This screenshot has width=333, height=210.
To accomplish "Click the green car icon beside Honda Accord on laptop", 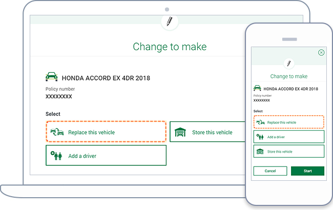I will (x=51, y=77).
